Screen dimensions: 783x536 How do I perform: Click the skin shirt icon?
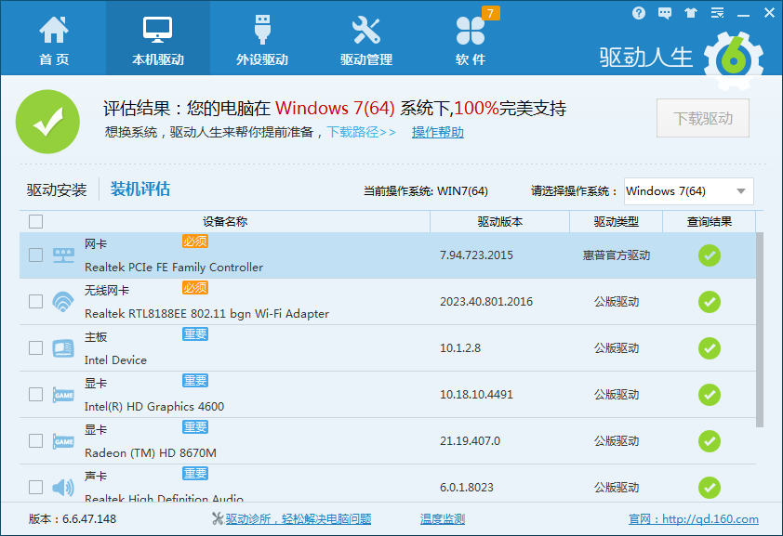click(x=691, y=13)
